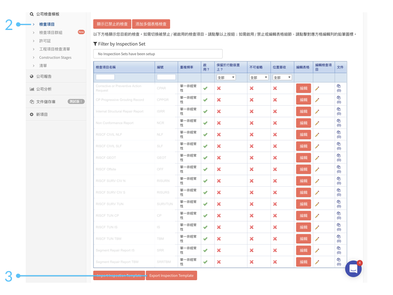Open pencil edit icon for NCR row
The height and width of the screenshot is (295, 393).
317,123
